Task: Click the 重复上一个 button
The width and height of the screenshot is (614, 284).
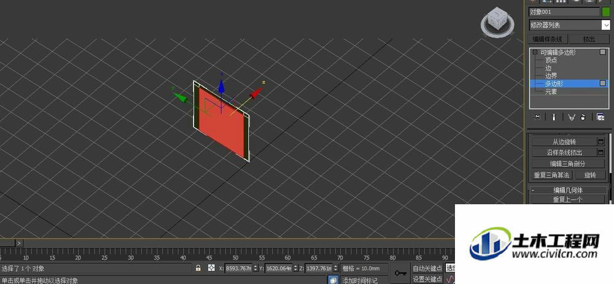Action: pos(568,199)
